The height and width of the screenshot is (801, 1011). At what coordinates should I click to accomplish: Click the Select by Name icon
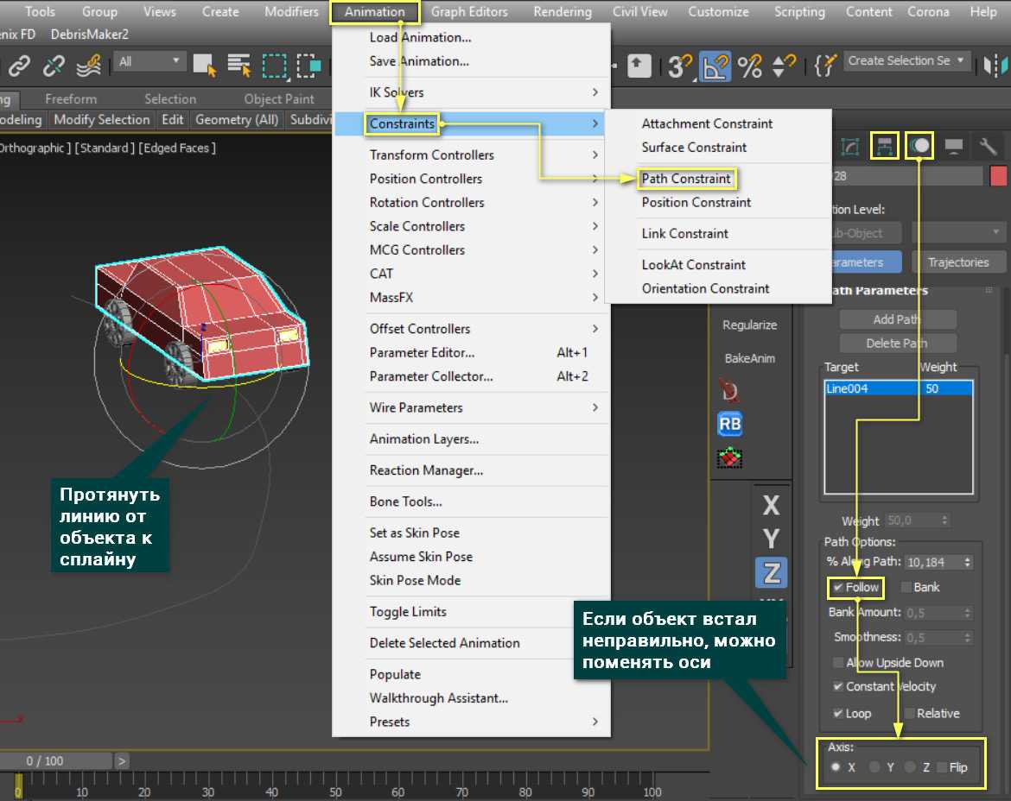[238, 65]
